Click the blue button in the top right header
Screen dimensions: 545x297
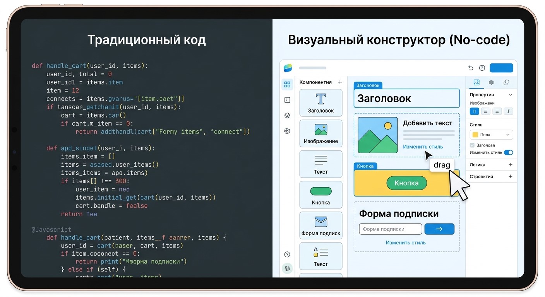click(x=501, y=68)
